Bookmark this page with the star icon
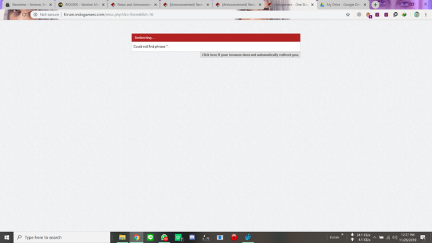Screen dimensions: 432x243 tap(348, 15)
